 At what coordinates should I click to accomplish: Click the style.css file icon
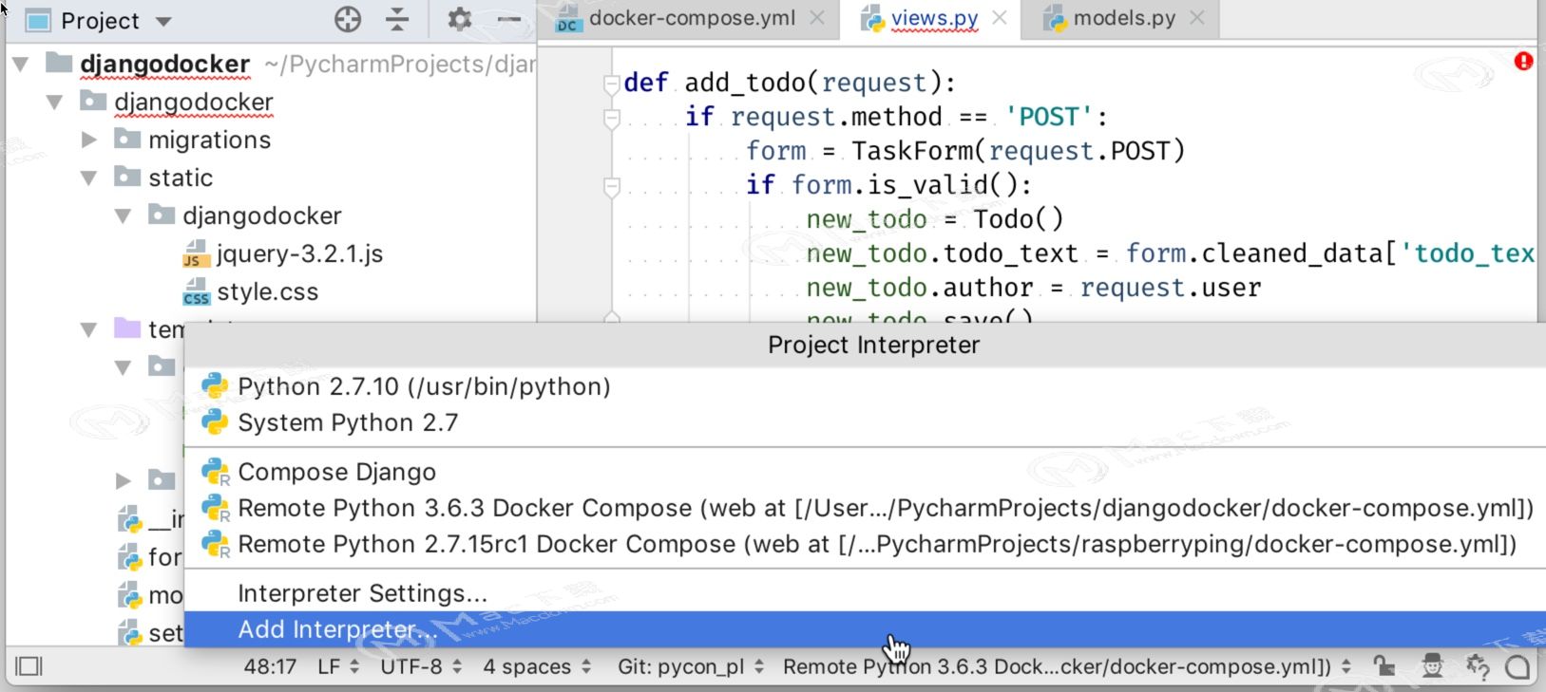(x=196, y=292)
